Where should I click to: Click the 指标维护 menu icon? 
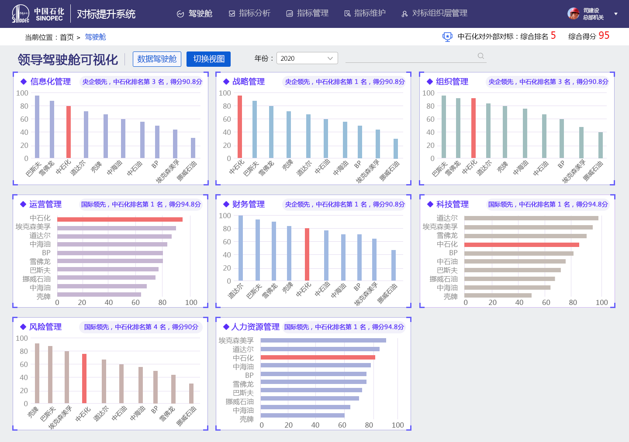tap(347, 14)
